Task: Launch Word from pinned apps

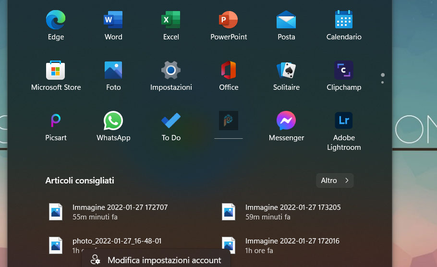Action: pos(113,25)
